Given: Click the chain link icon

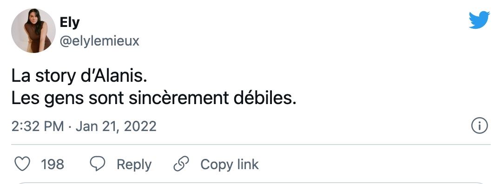Looking at the screenshot, I should click(181, 164).
